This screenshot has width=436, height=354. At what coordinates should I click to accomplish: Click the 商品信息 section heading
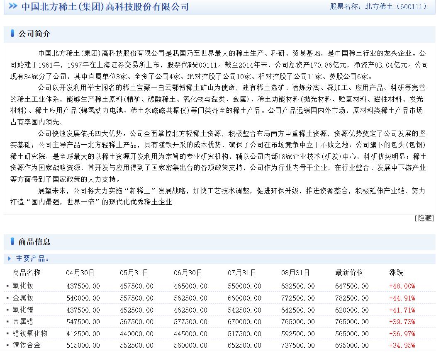click(x=34, y=242)
